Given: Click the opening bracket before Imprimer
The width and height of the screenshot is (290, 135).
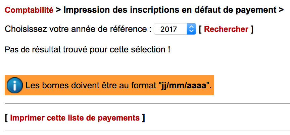Looking at the screenshot, I should coord(6,118).
